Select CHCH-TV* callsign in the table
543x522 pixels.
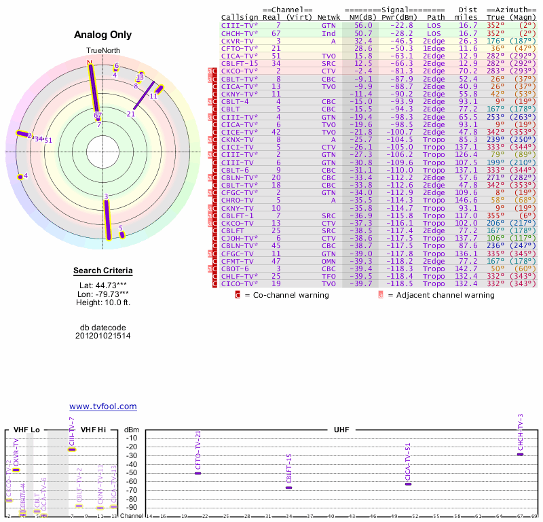tap(239, 33)
